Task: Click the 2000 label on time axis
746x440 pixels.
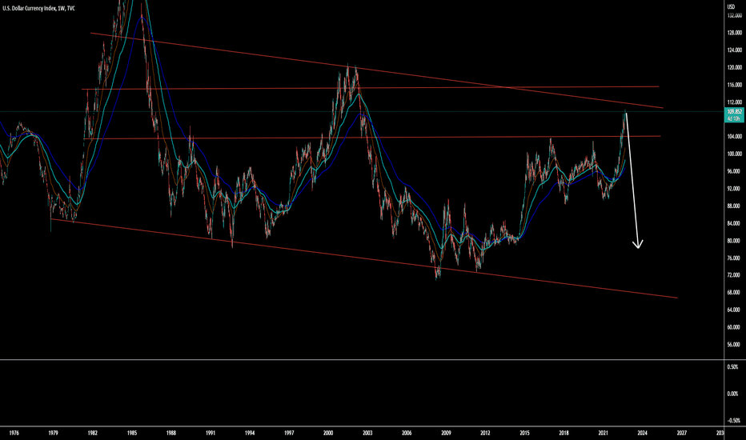Action: coord(328,433)
